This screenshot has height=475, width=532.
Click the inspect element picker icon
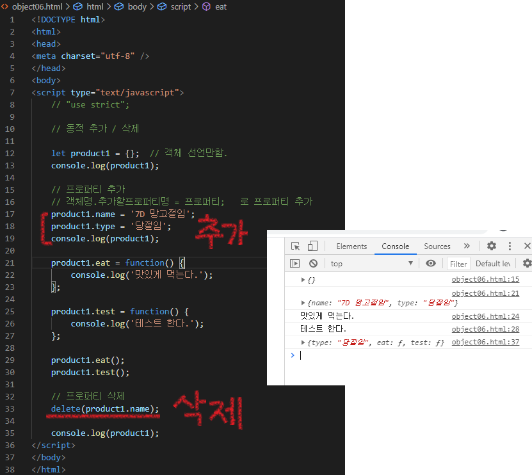296,246
